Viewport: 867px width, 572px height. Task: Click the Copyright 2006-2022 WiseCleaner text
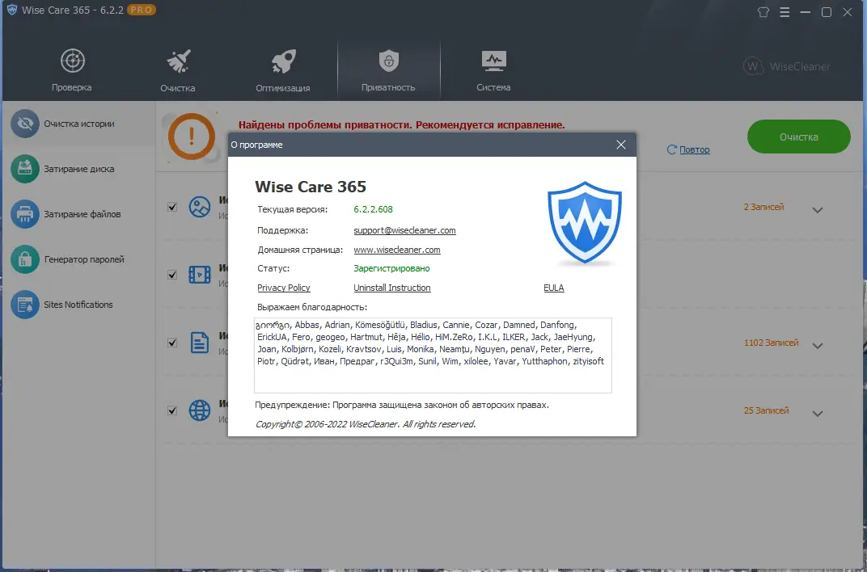(x=365, y=424)
